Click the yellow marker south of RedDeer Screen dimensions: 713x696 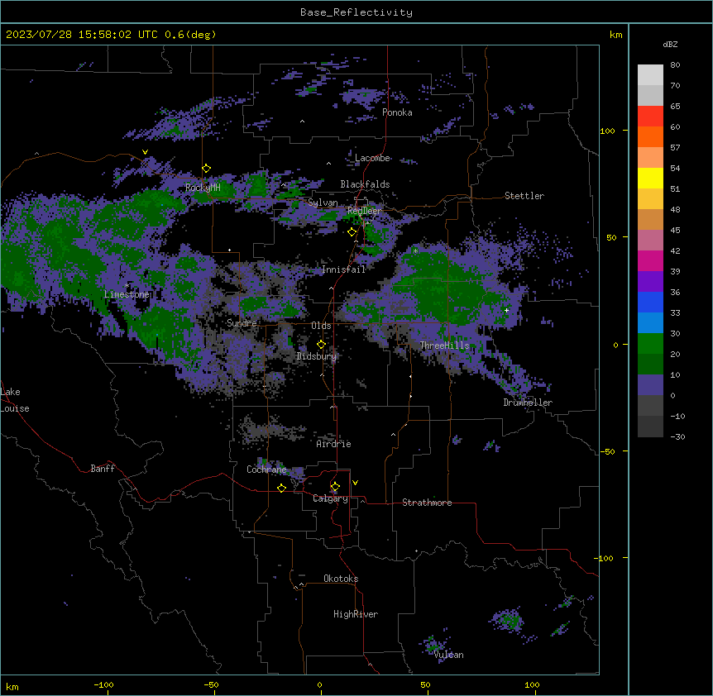(x=352, y=232)
